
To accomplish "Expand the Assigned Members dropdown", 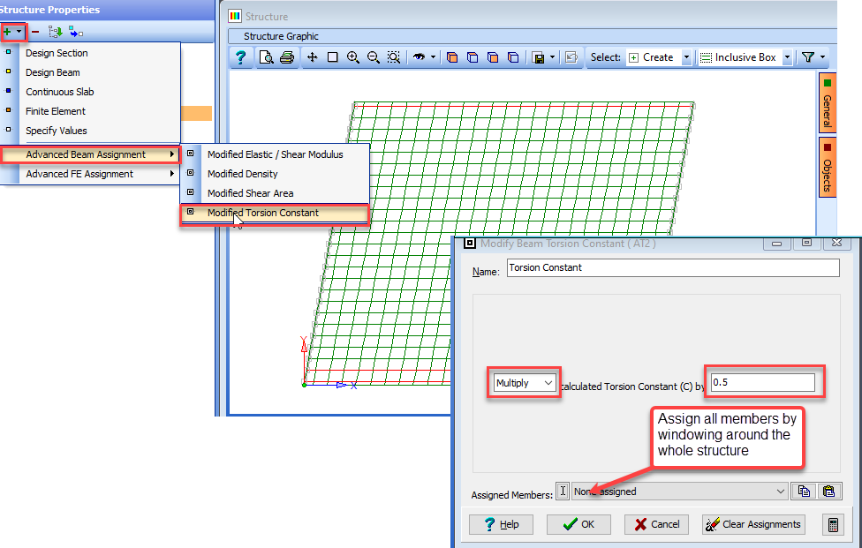I will click(780, 491).
